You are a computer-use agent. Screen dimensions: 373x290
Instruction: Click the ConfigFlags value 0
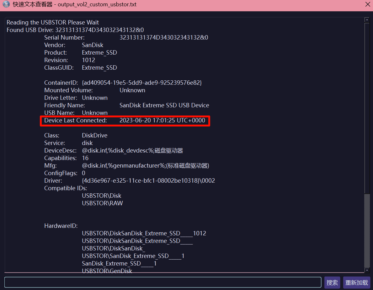coord(83,173)
